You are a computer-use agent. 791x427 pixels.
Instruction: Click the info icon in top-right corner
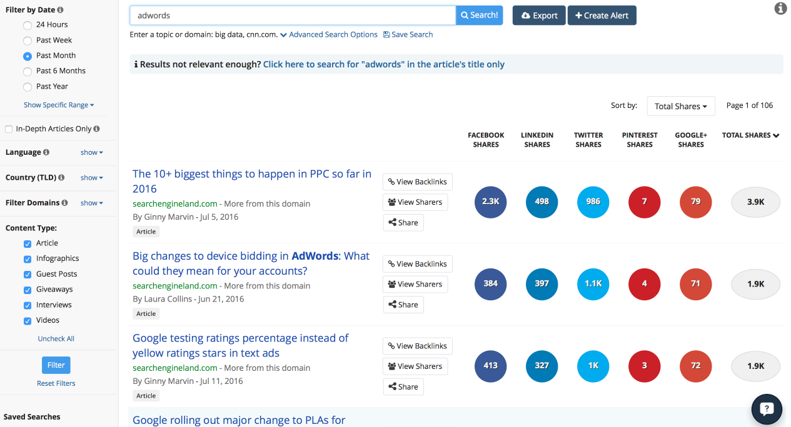click(x=780, y=8)
